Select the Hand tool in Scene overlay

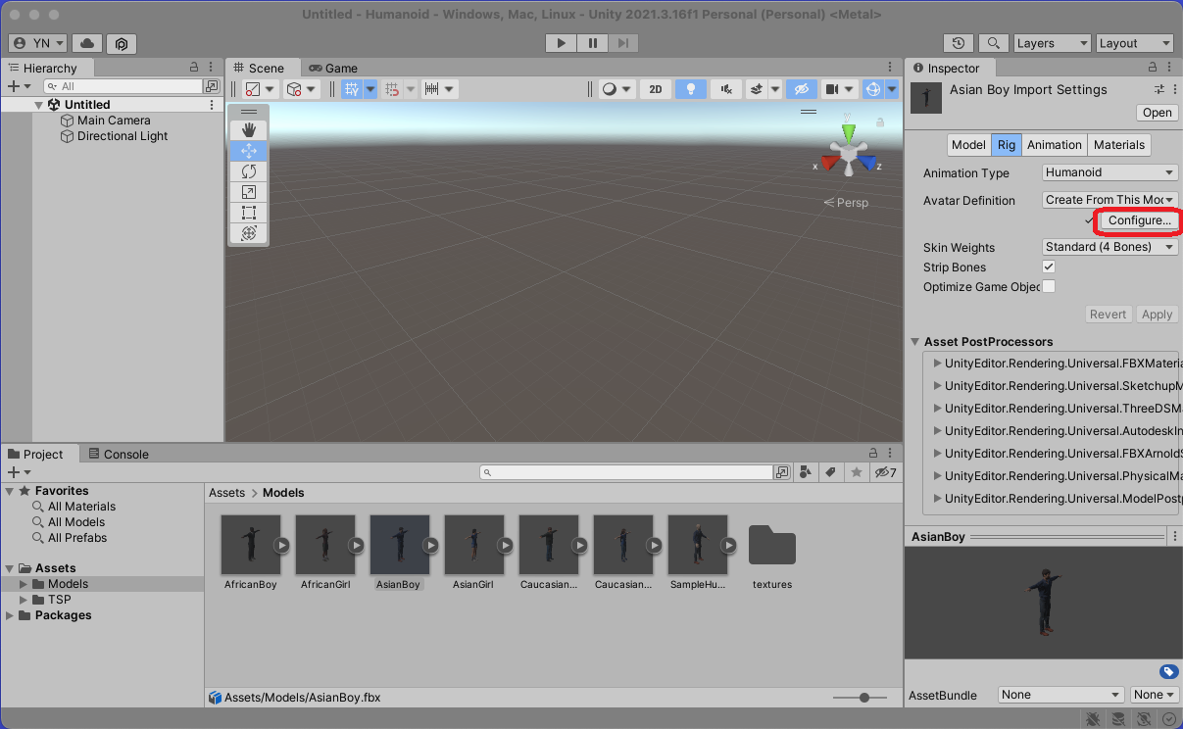248,130
